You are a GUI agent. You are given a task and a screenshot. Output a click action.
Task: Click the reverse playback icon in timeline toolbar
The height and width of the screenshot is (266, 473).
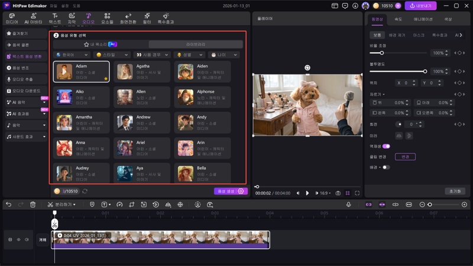[x=155, y=205]
